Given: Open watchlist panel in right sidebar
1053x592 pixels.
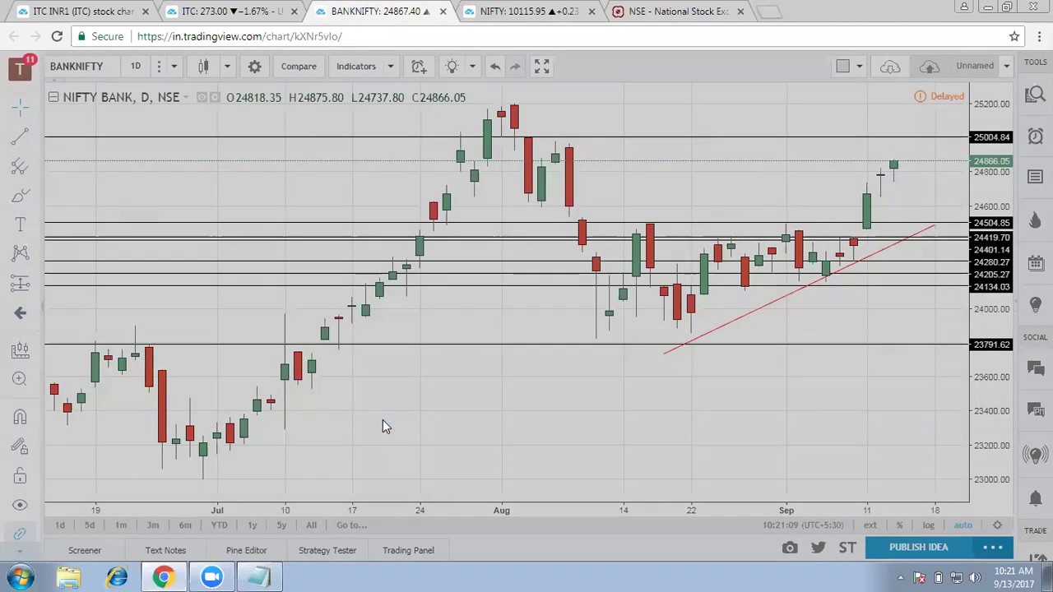Looking at the screenshot, I should pos(1036,177).
